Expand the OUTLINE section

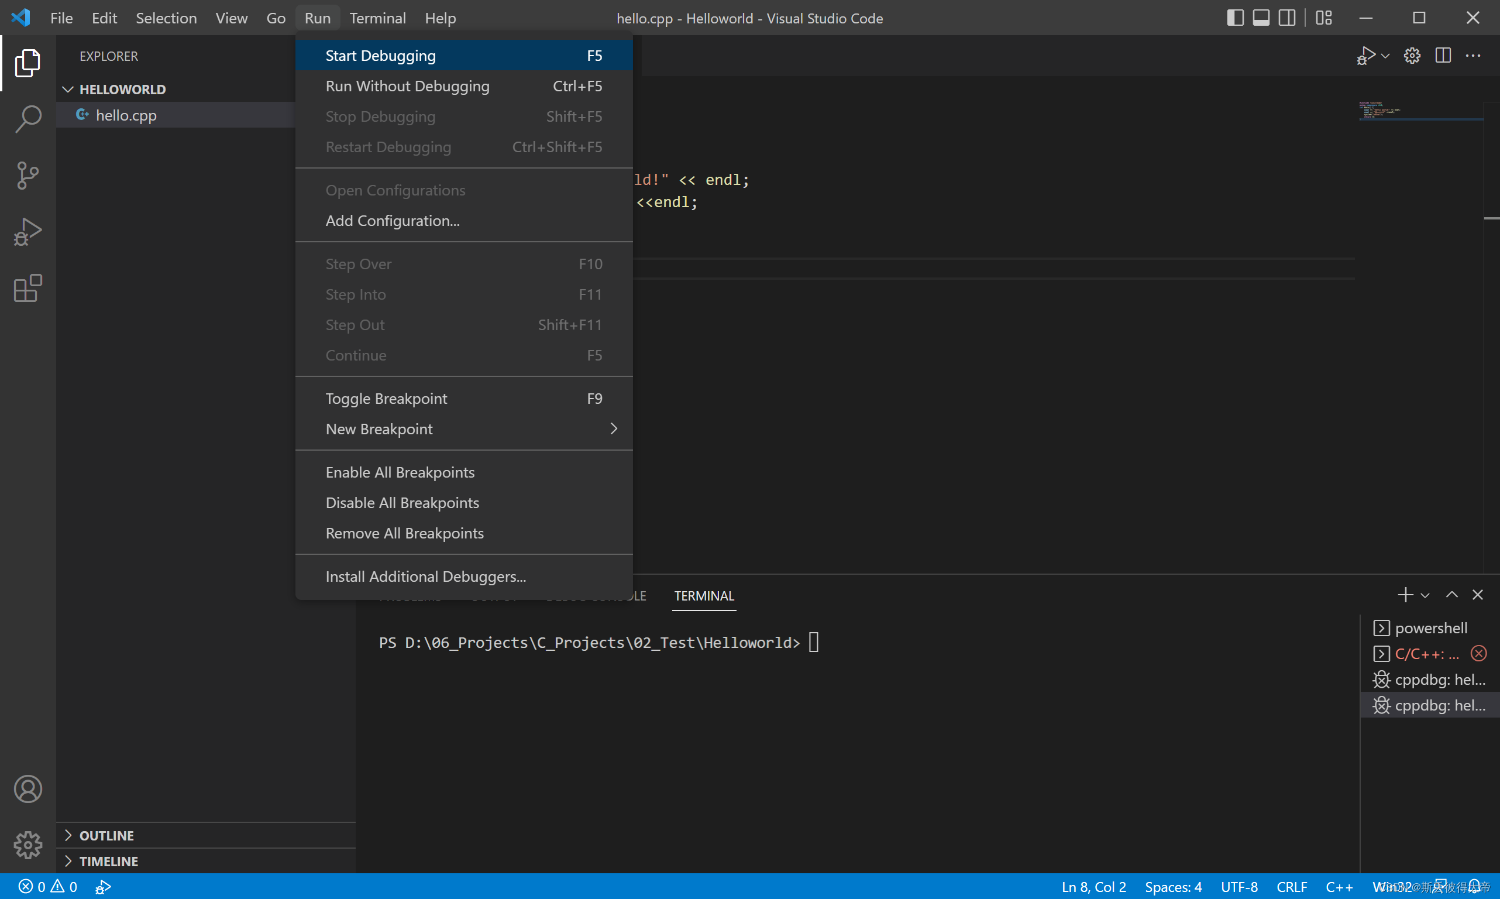click(x=206, y=835)
